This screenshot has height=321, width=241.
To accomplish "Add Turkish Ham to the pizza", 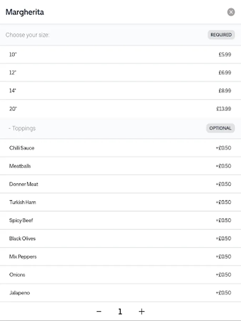I will point(120,202).
